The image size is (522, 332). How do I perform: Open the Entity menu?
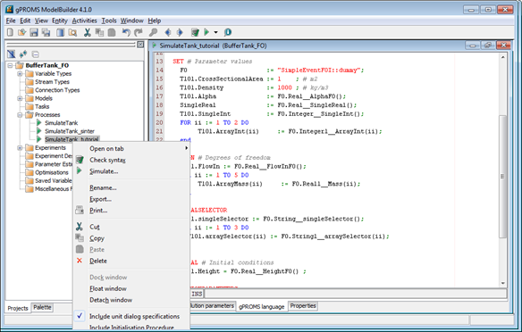(60, 21)
